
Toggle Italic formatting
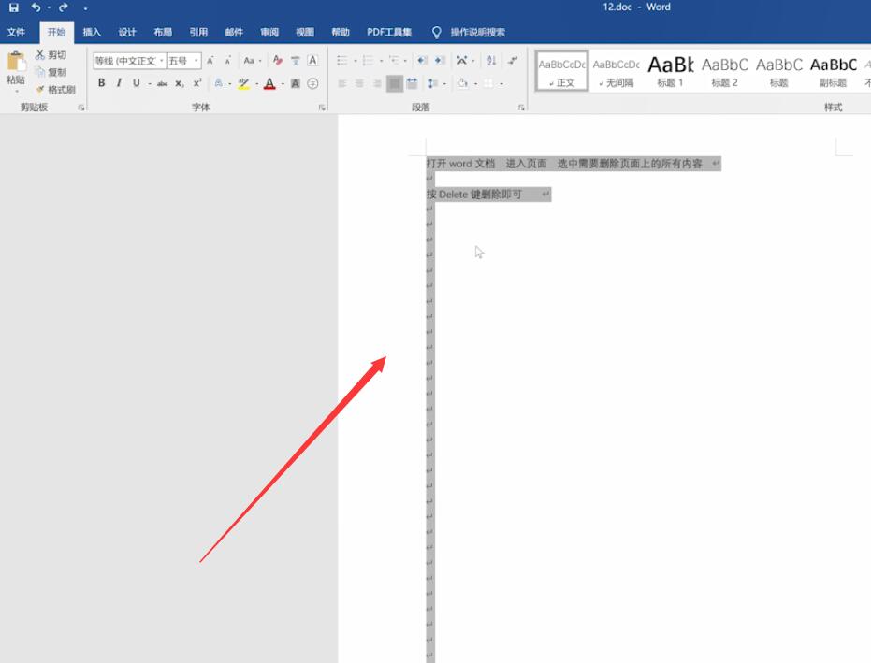point(119,82)
